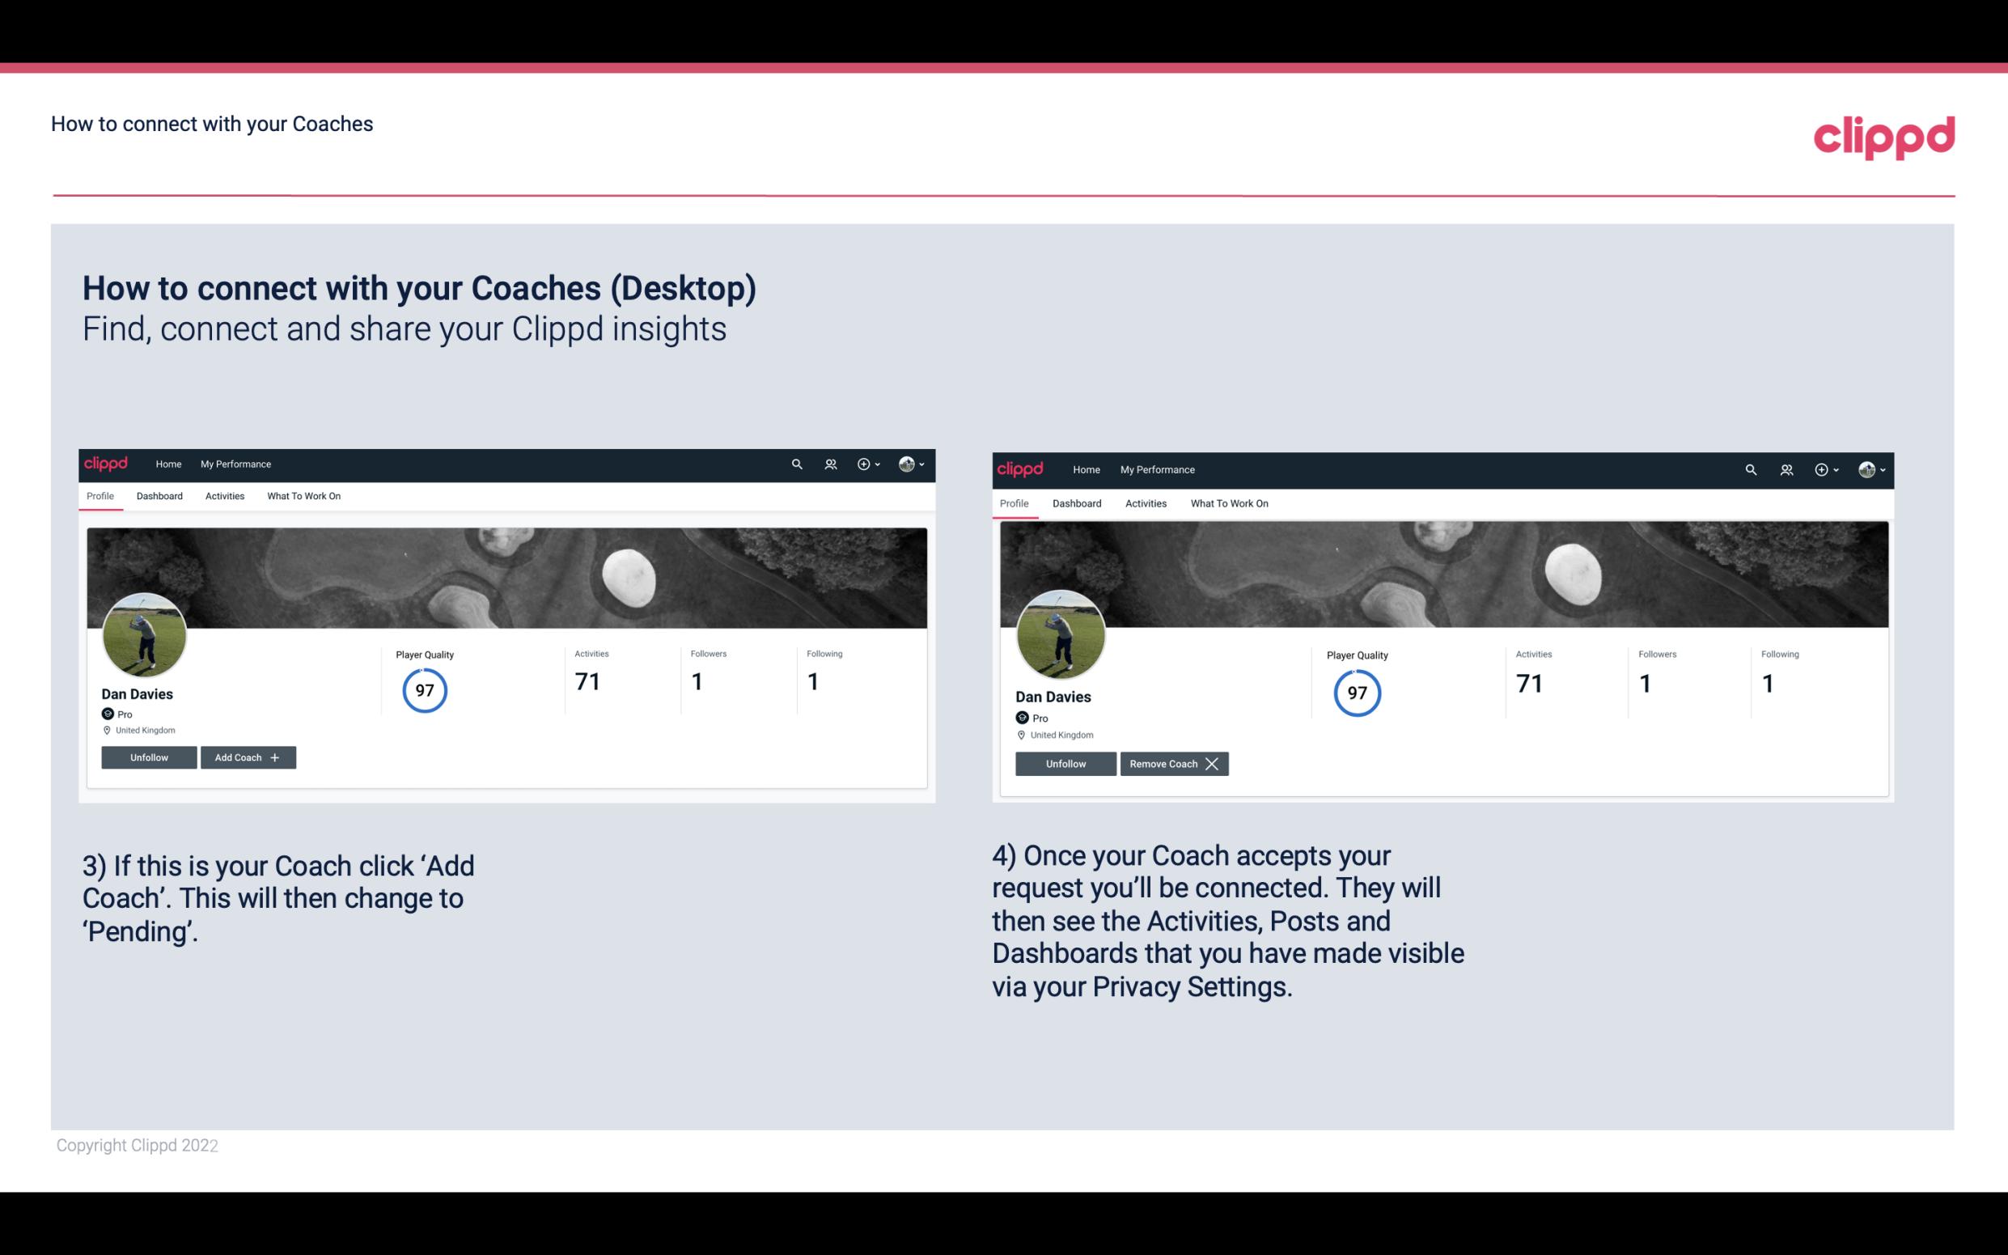Click the Activities tab on left dashboard
Image resolution: width=2008 pixels, height=1255 pixels.
click(224, 496)
